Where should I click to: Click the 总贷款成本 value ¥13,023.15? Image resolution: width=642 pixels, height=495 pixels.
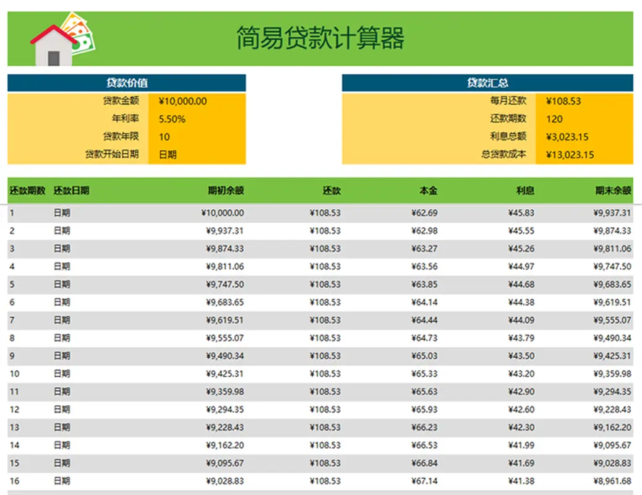570,155
